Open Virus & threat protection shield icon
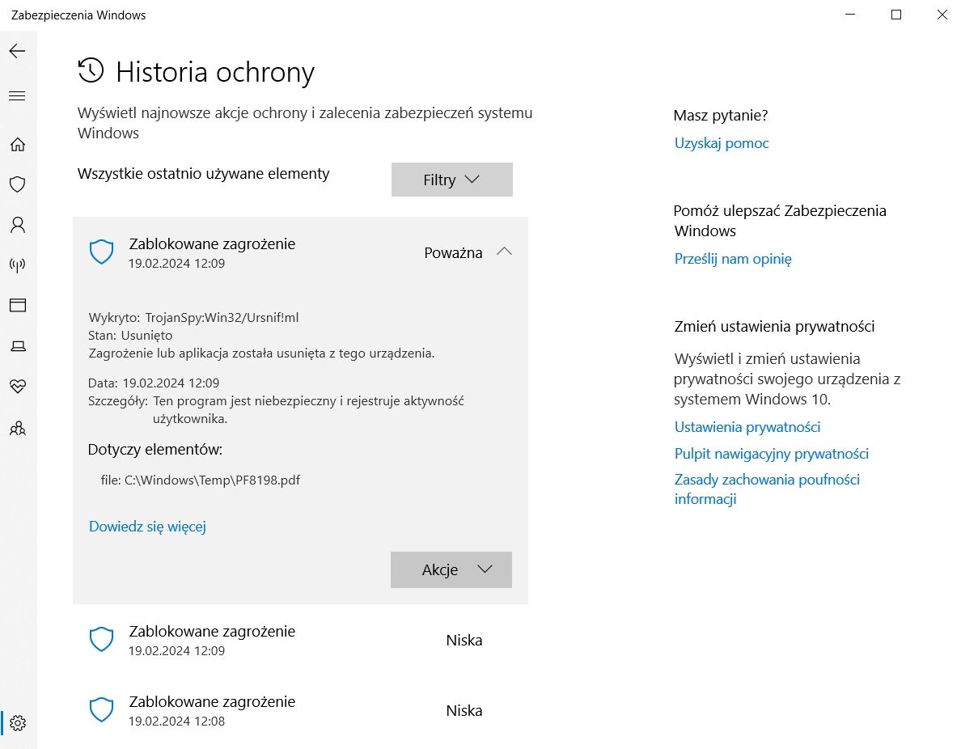This screenshot has height=749, width=961. click(18, 184)
